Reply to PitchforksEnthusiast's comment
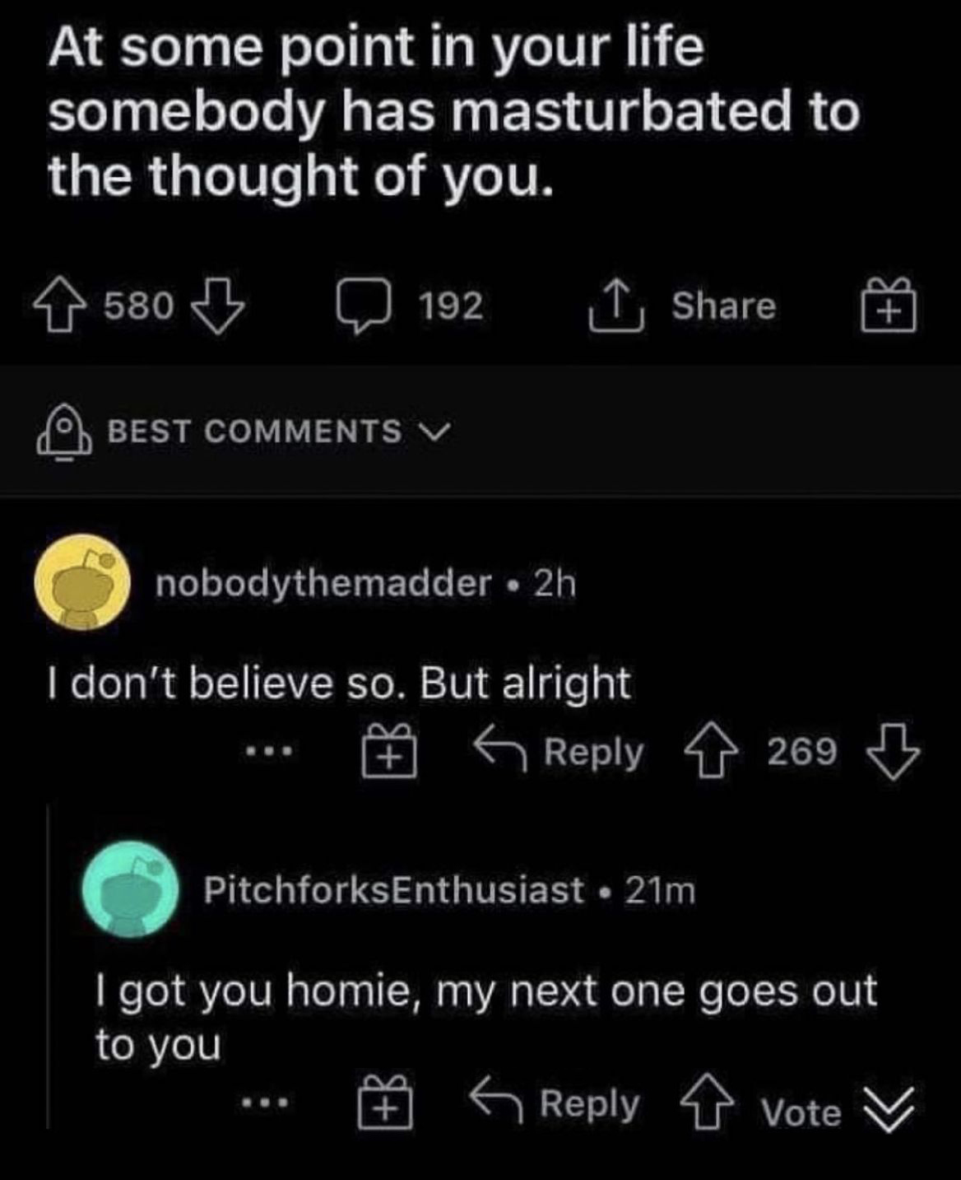The image size is (961, 1180). pos(555,1103)
